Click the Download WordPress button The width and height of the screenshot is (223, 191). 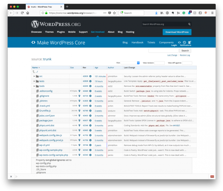coord(177,32)
